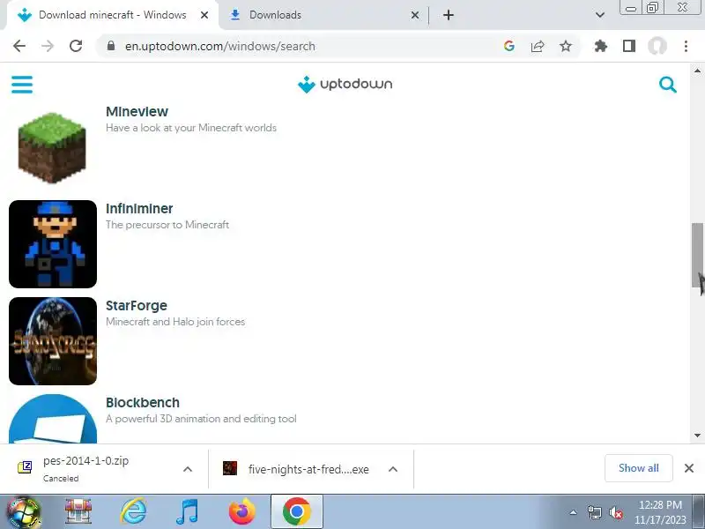The height and width of the screenshot is (529, 705).
Task: Close the Downloads tab
Action: (x=415, y=15)
